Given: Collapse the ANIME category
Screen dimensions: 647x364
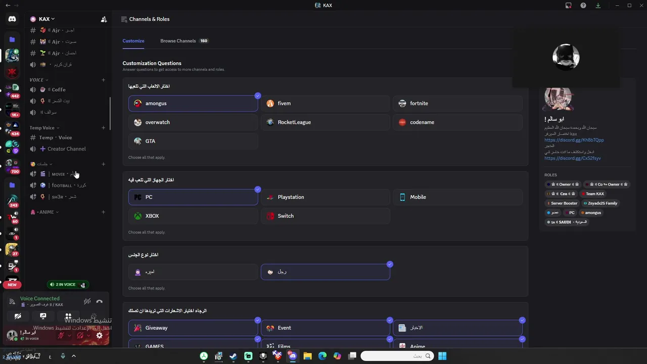Looking at the screenshot, I should tap(44, 212).
